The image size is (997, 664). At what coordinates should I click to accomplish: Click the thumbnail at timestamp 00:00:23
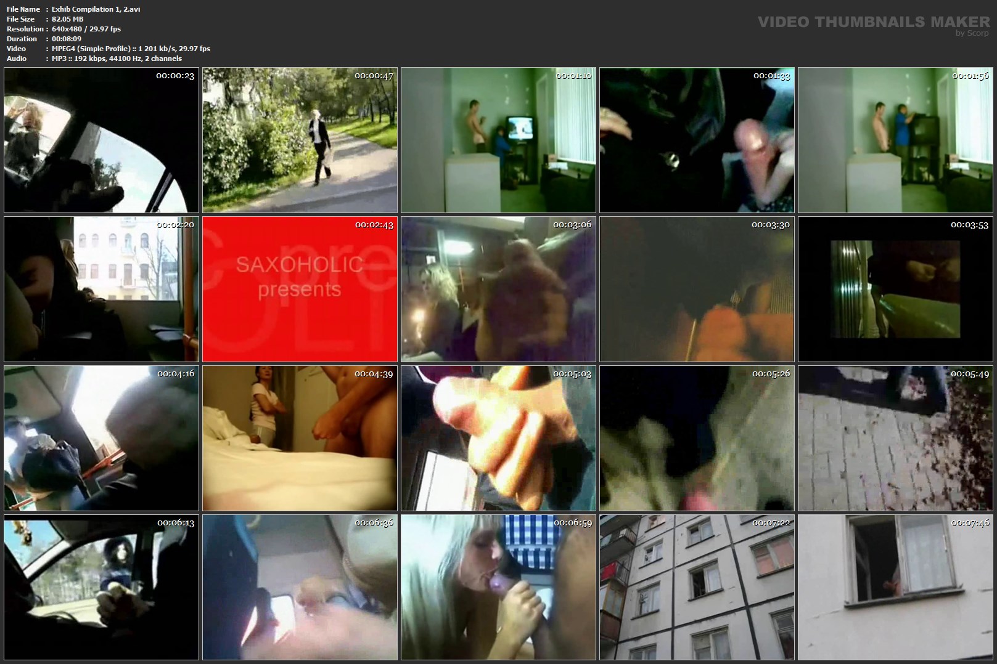(101, 140)
